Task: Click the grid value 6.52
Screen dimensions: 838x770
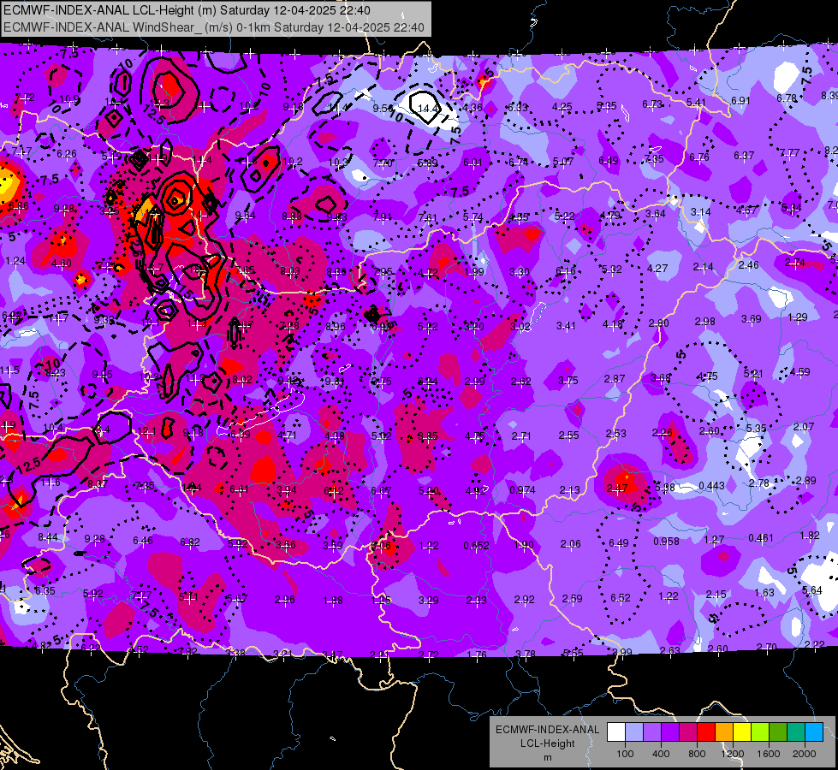Action: coord(621,597)
